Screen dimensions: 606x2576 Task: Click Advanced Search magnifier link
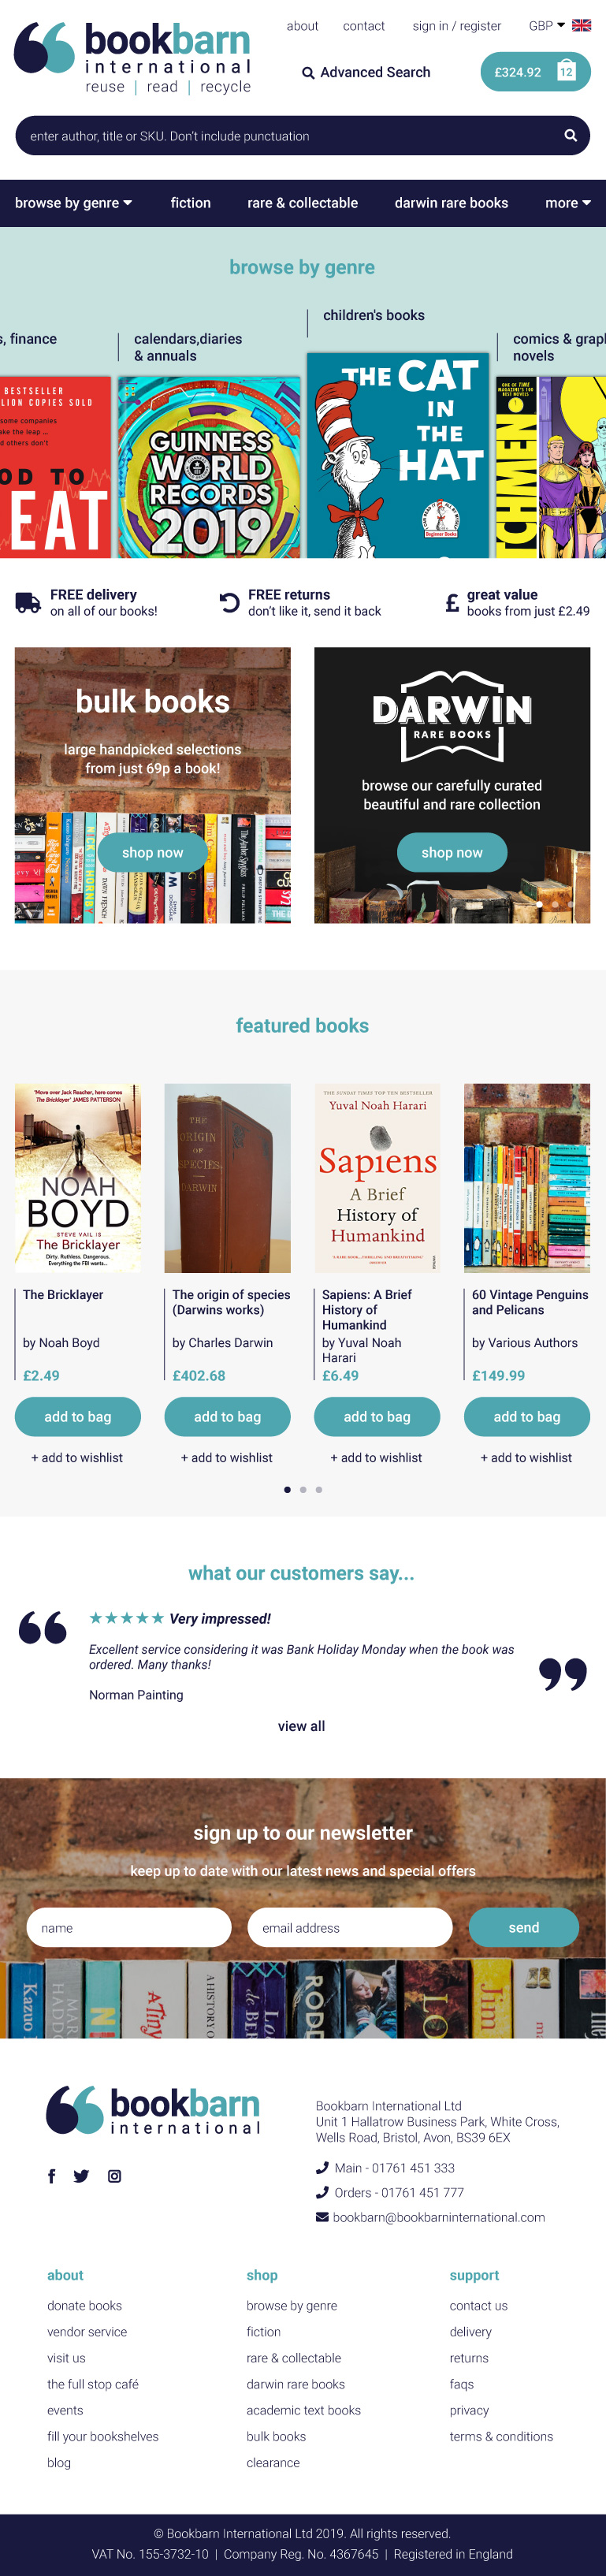pos(366,72)
